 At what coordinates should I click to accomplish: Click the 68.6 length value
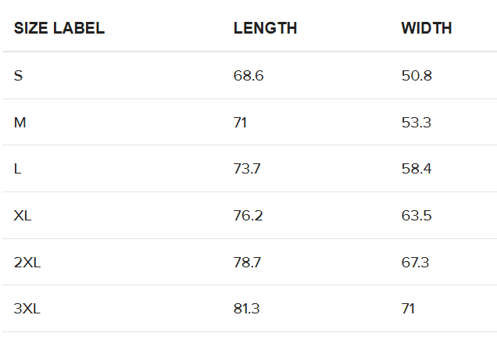click(248, 76)
